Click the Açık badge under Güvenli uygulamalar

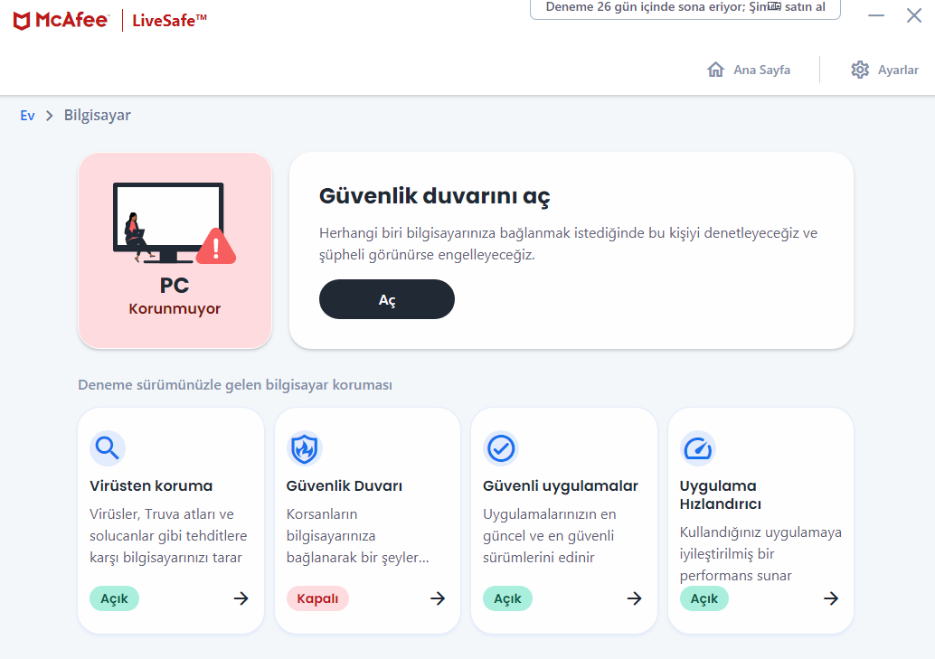(508, 598)
